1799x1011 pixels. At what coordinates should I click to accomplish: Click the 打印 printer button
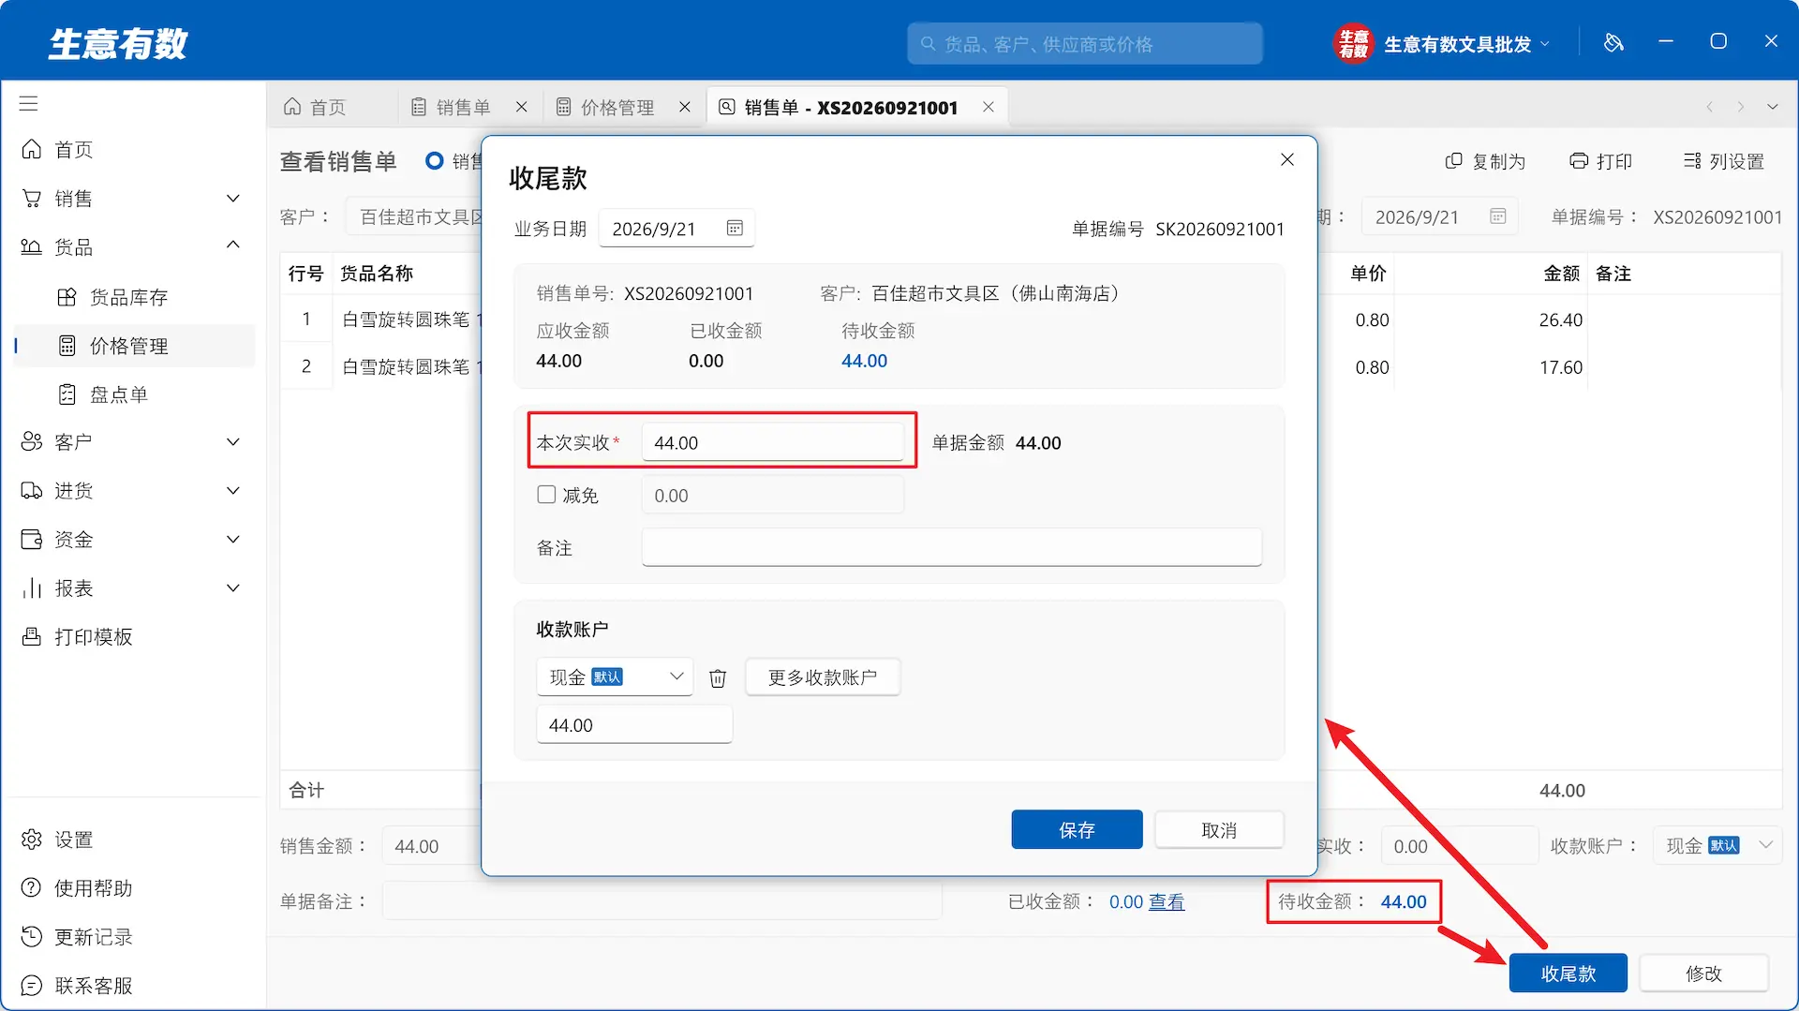coord(1601,161)
